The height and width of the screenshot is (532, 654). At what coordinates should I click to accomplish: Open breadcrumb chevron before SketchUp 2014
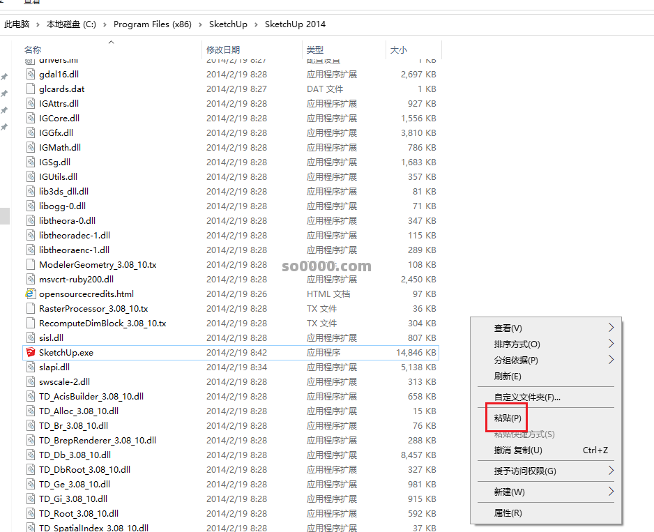256,24
